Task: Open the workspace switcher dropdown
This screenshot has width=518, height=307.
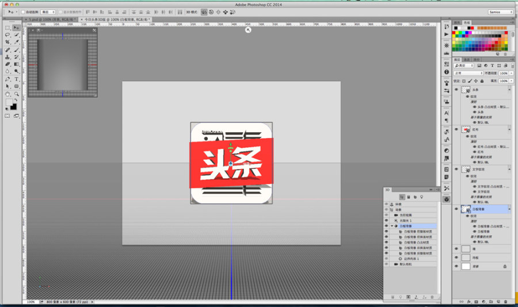Action: click(x=501, y=12)
